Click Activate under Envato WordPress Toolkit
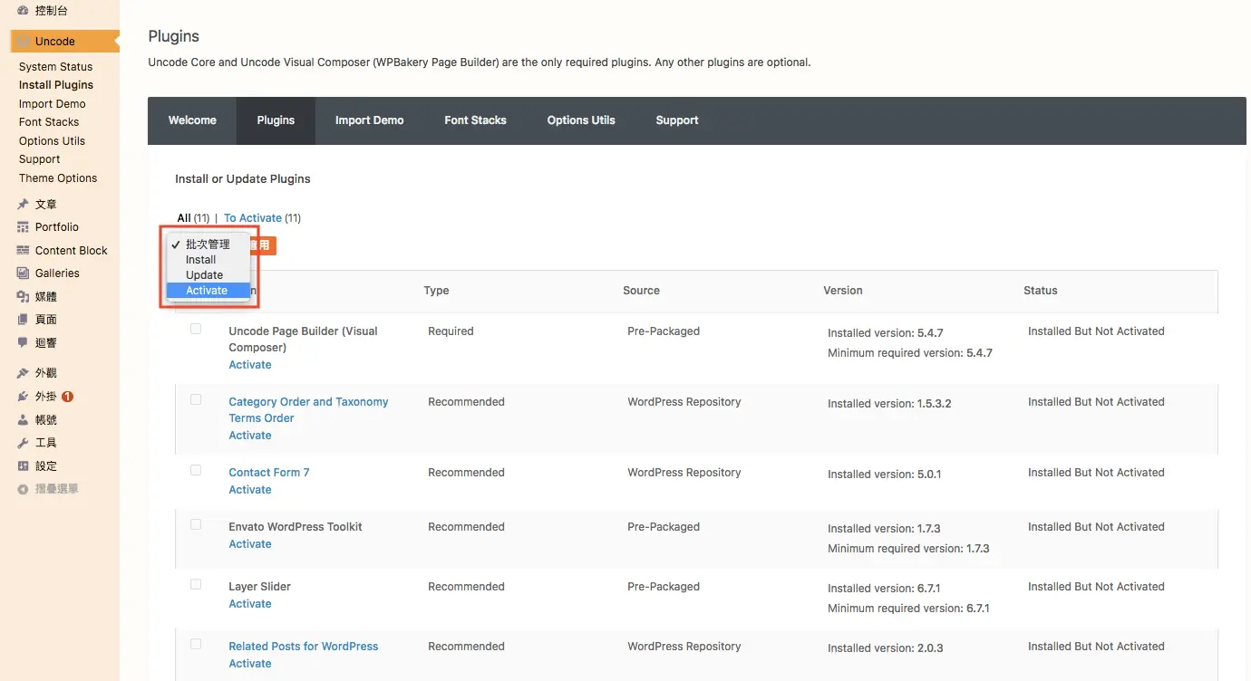1251x681 pixels. 250,544
